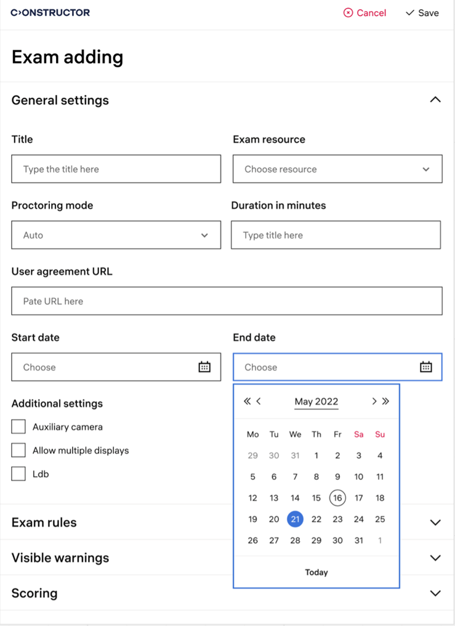
Task: Toggle the Ldb checkbox
Action: 18,474
